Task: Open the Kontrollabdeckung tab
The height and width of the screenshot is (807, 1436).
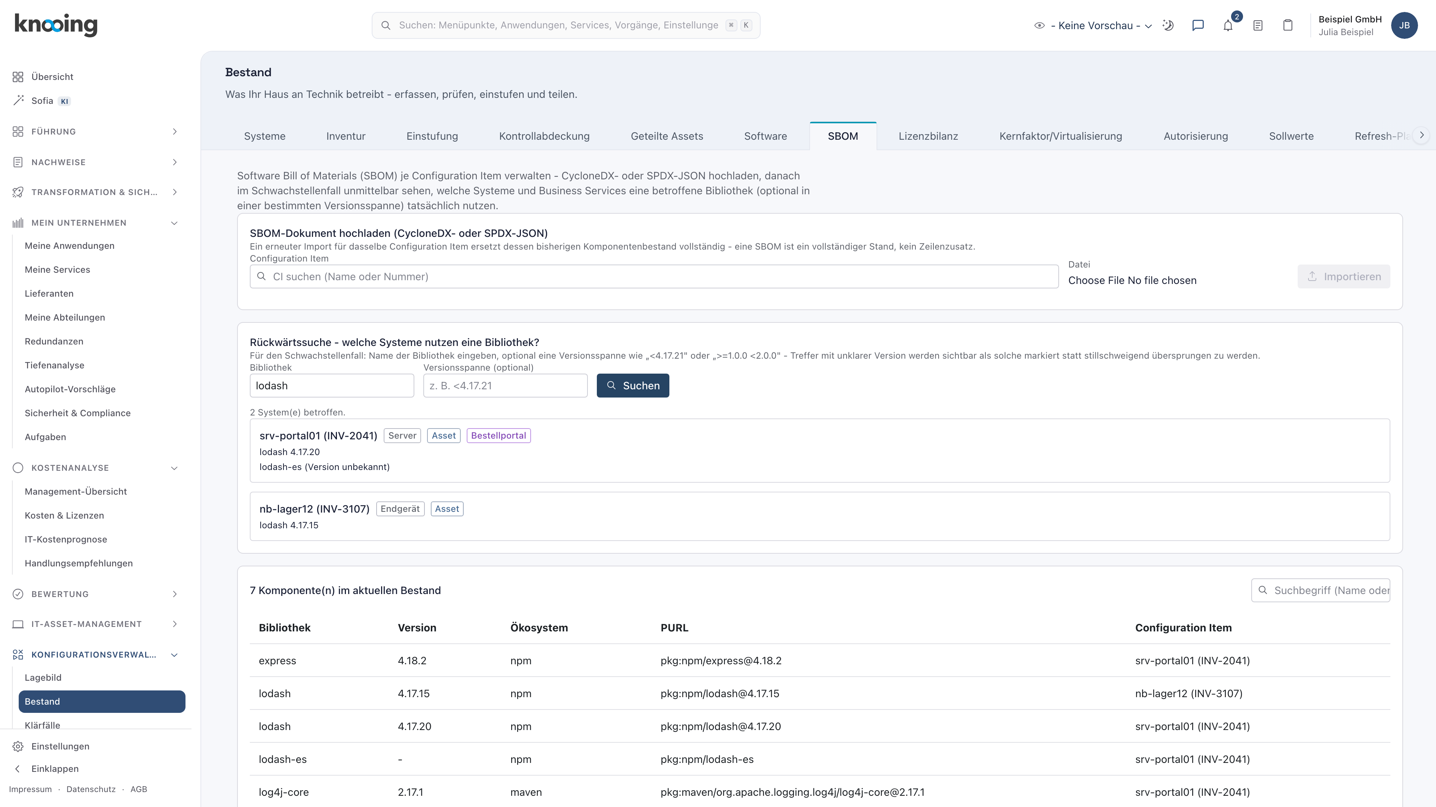Action: (x=544, y=136)
